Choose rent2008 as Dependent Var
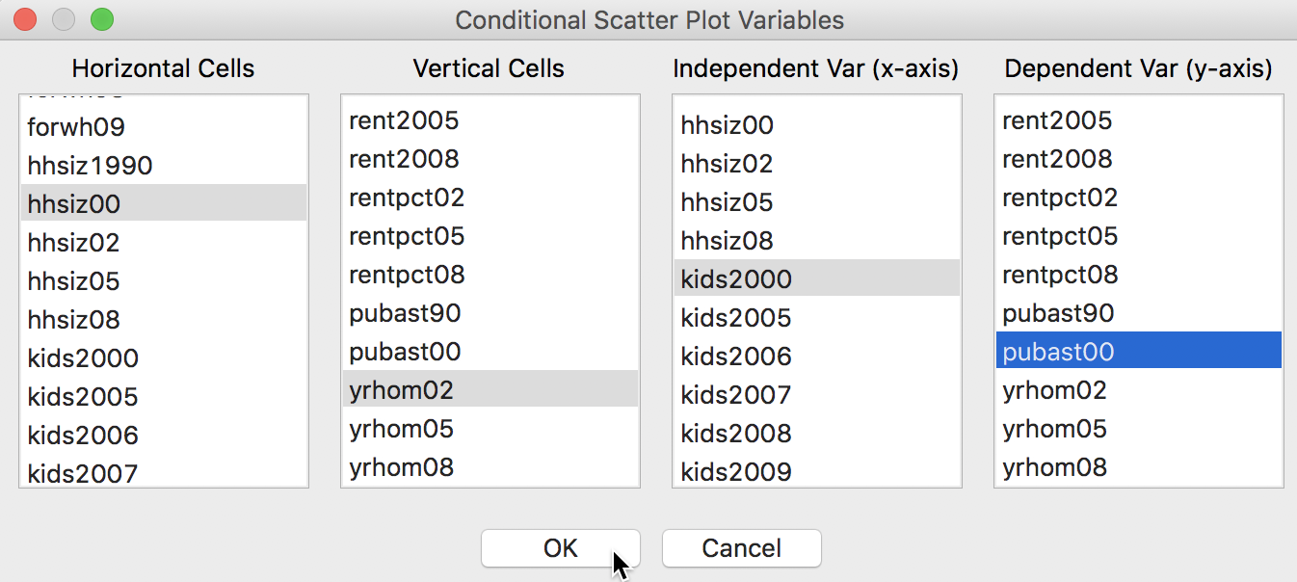The image size is (1297, 582). (1139, 158)
